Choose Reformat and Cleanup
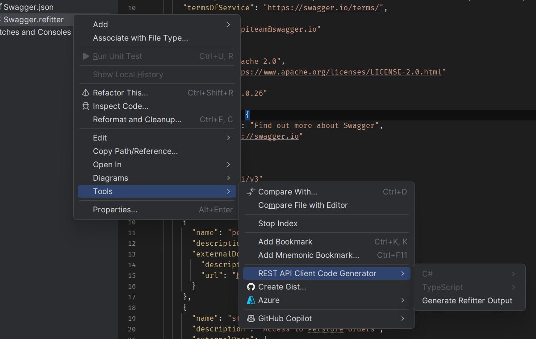The image size is (536, 339). (x=157, y=120)
